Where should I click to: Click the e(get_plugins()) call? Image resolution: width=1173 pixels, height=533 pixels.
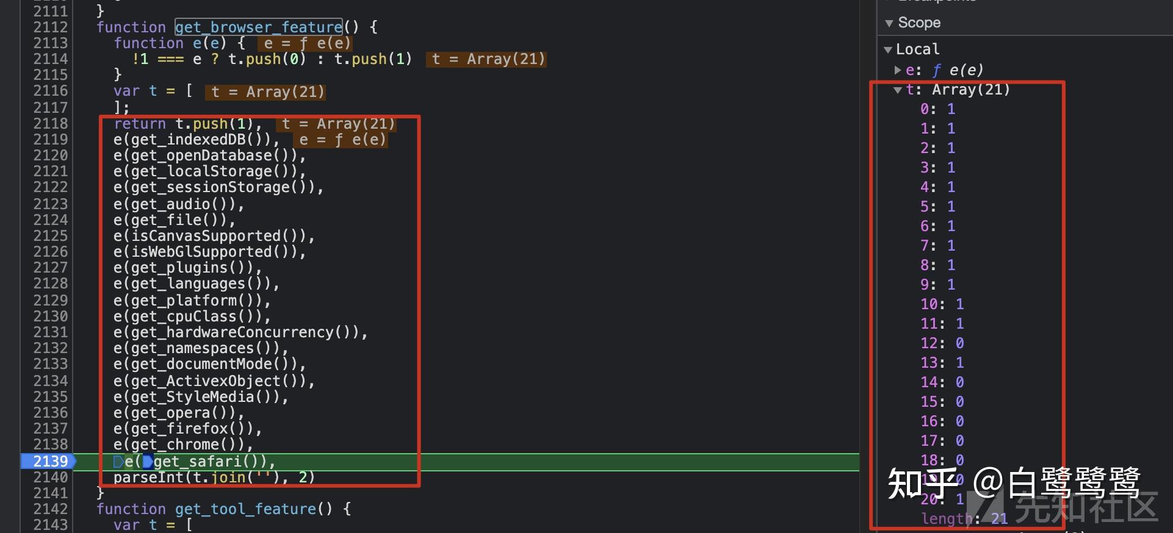184,268
